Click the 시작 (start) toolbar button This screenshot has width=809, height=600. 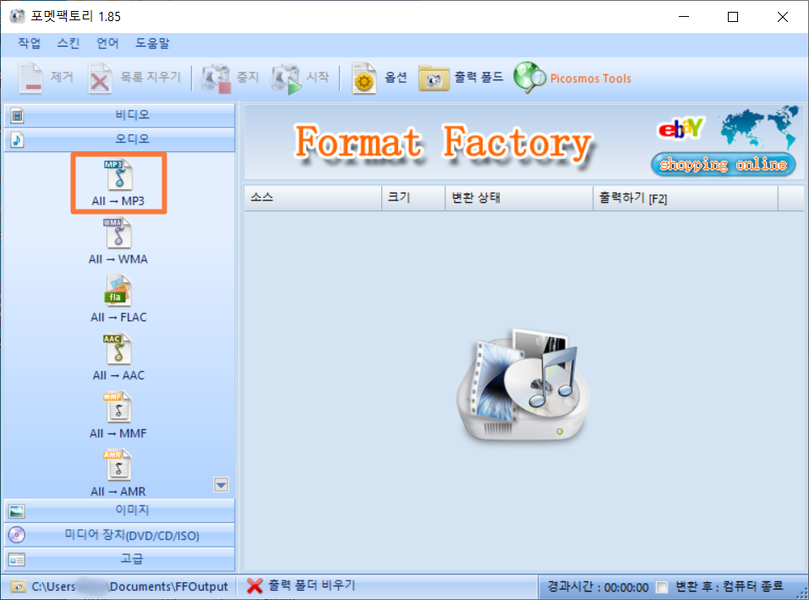(300, 78)
